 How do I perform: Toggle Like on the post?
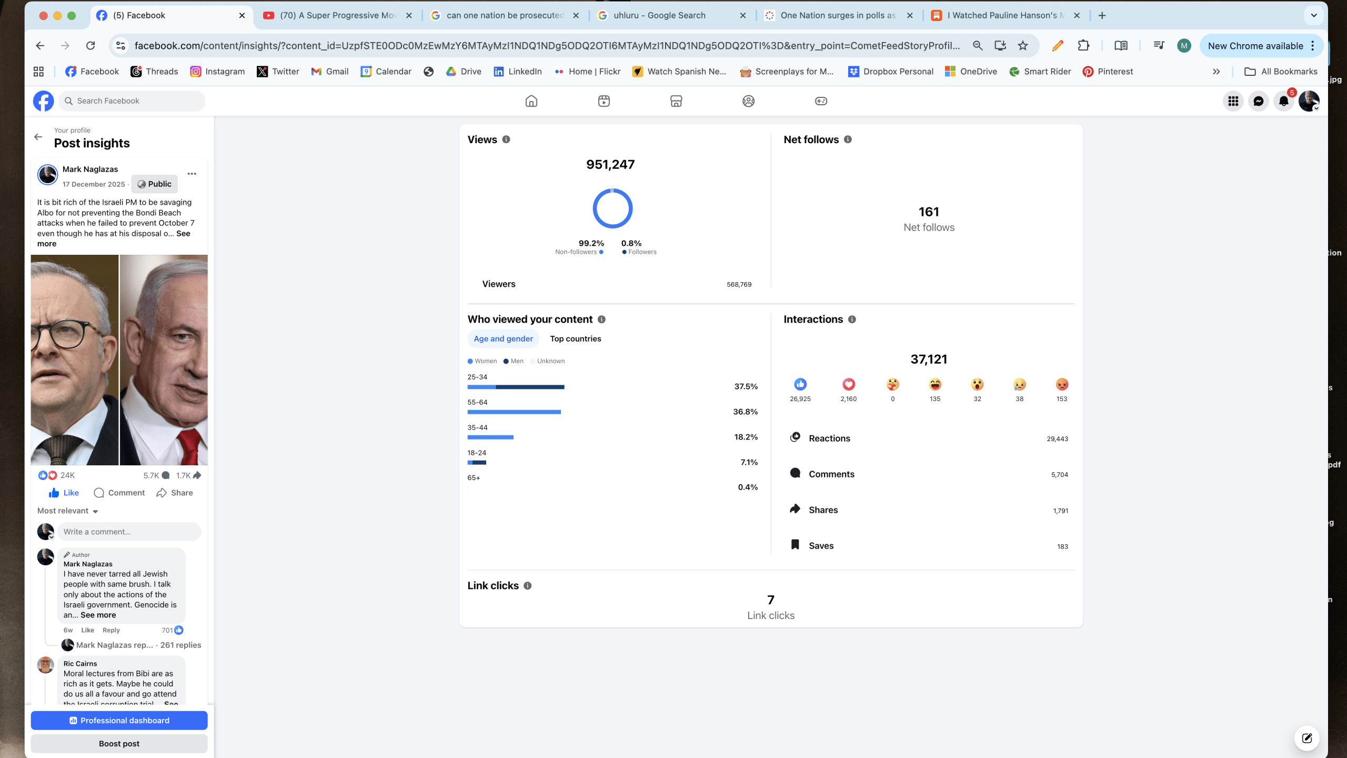tap(64, 493)
